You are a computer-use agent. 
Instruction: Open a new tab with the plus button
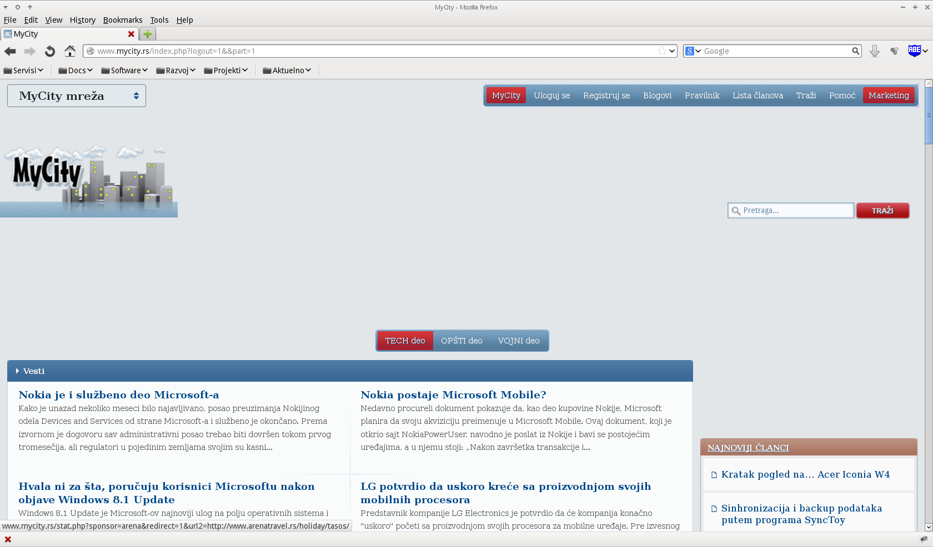148,34
